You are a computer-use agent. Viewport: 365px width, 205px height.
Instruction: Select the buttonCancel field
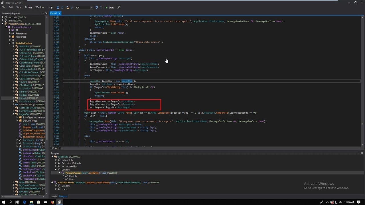tap(34, 150)
